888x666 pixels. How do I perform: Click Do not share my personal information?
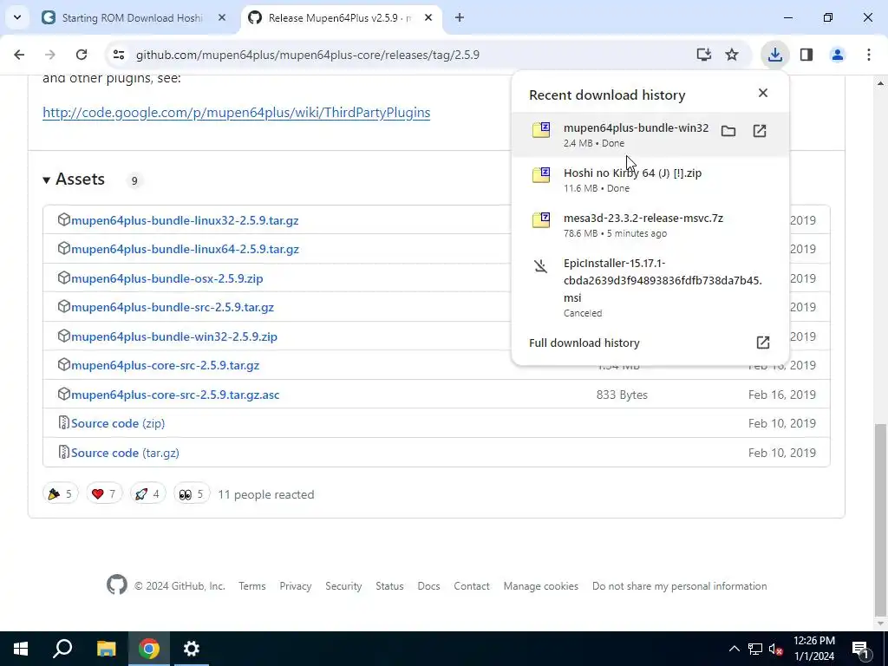tap(680, 586)
